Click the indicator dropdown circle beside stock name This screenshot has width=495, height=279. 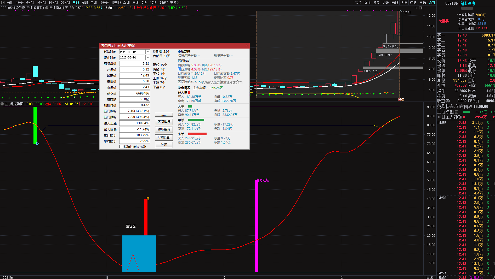point(47,8)
